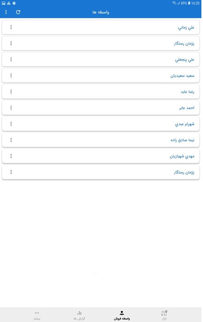
Task: Tap the warning icon in status bar
Action: tap(9, 3)
